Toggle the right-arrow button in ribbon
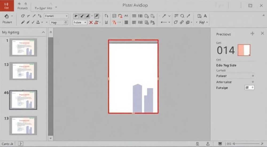This screenshot has width=267, height=147. tap(76, 16)
